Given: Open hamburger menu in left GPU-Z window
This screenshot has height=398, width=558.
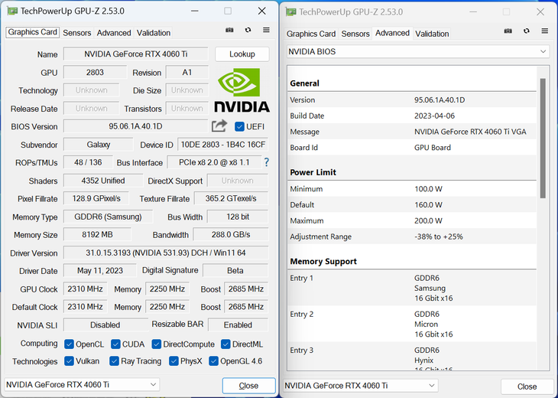Looking at the screenshot, I should pos(266,30).
